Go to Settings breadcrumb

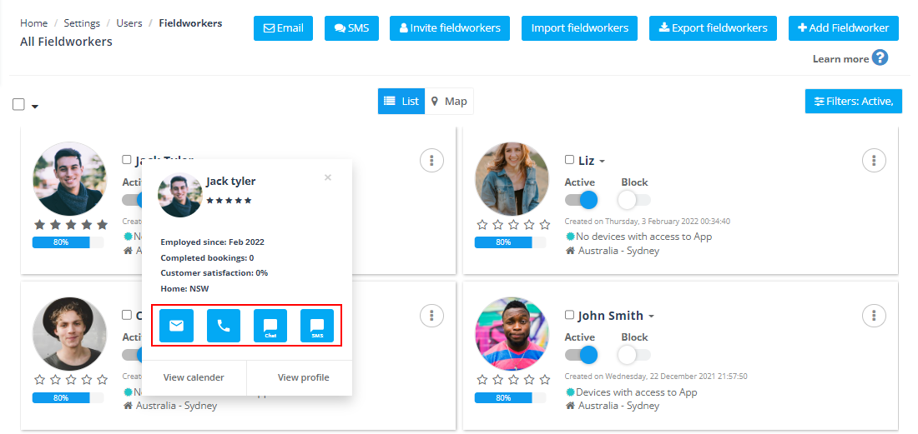[x=82, y=23]
